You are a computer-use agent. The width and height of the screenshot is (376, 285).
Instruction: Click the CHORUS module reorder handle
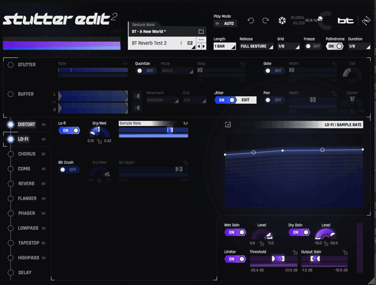[44, 154]
